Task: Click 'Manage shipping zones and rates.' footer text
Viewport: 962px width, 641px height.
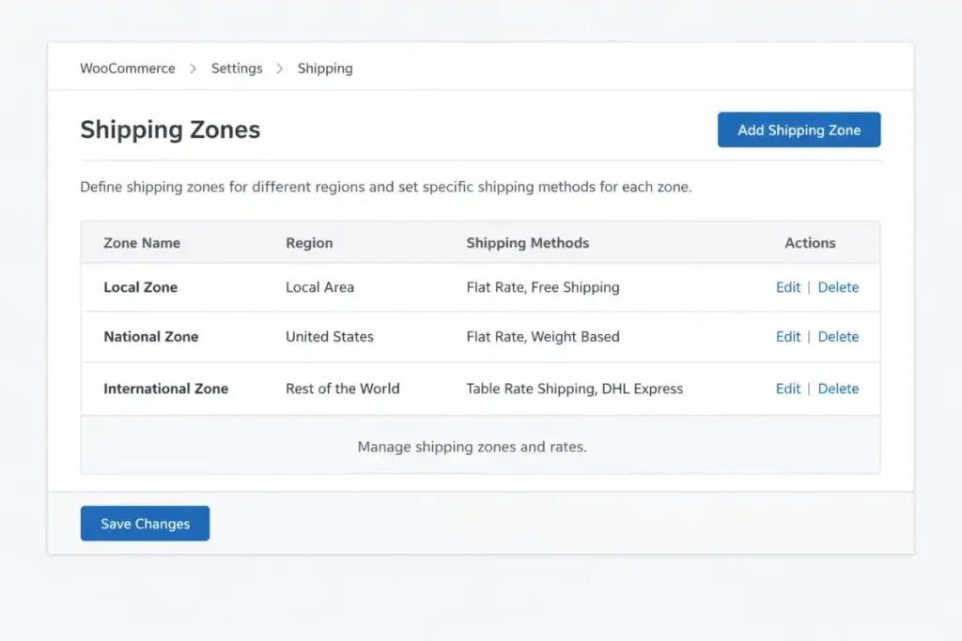Action: coord(472,447)
